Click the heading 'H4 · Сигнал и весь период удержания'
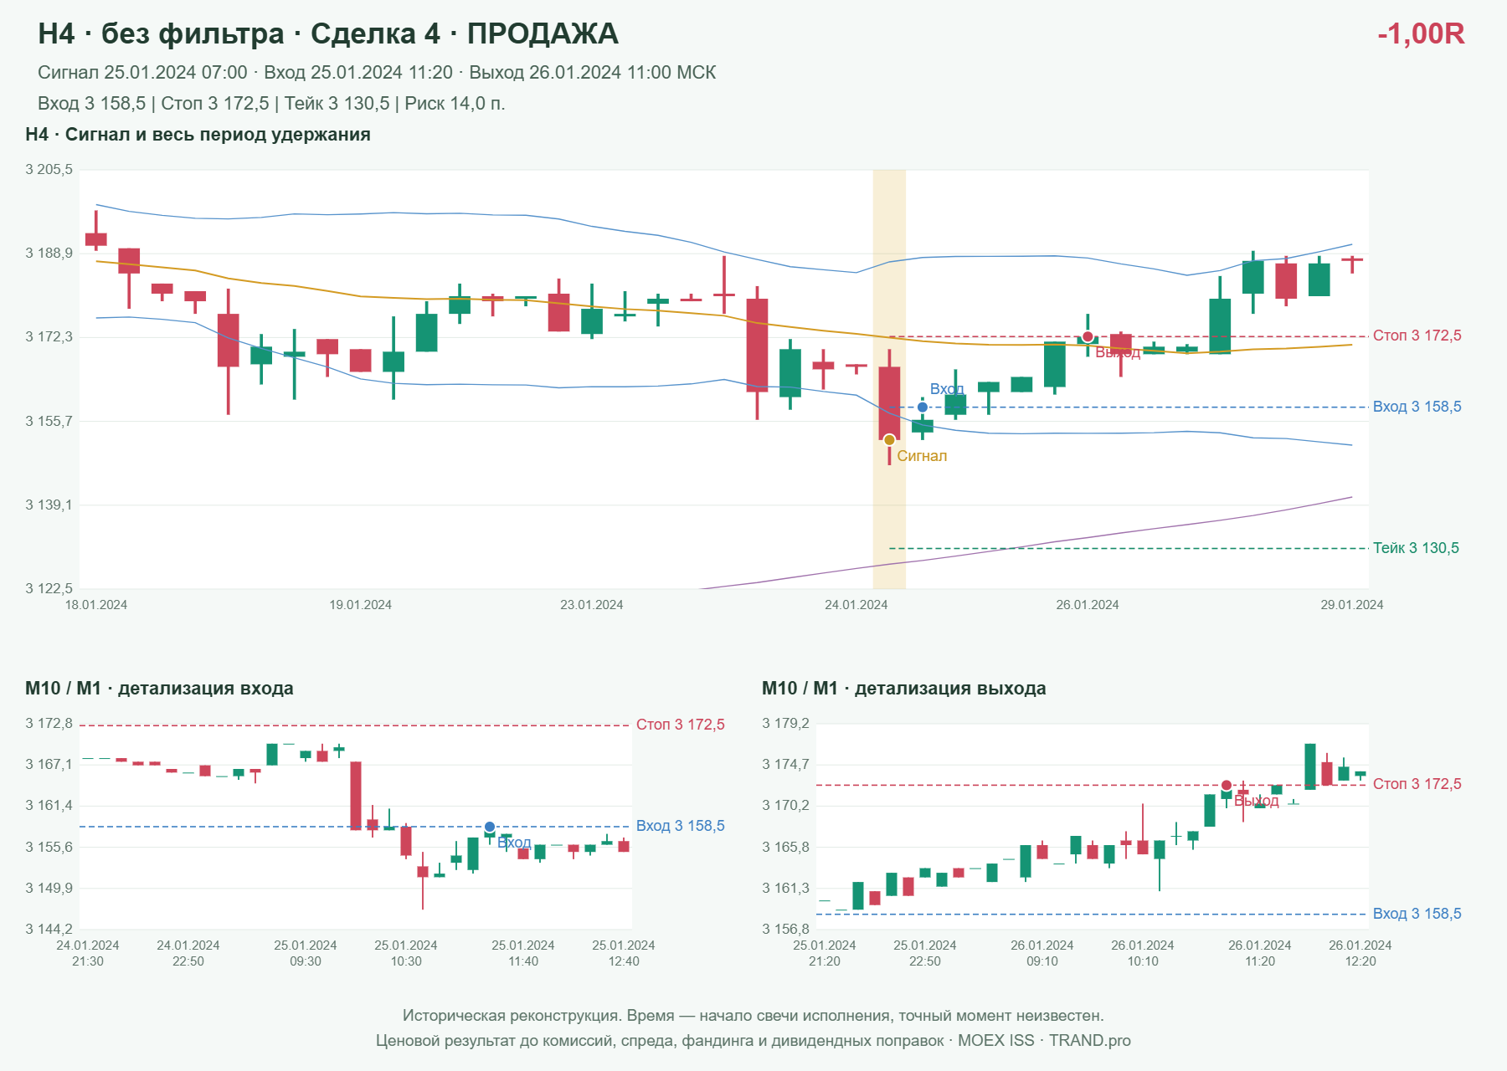The width and height of the screenshot is (1507, 1071). pyautogui.click(x=198, y=135)
